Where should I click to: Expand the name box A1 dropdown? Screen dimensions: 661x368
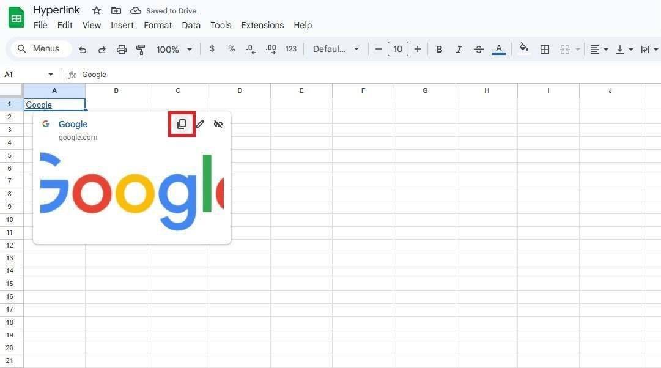(x=51, y=75)
